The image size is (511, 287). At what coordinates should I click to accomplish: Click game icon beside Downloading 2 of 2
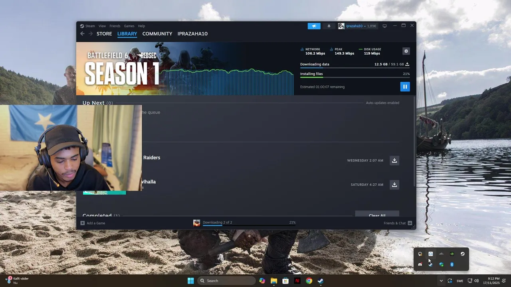coord(196,223)
